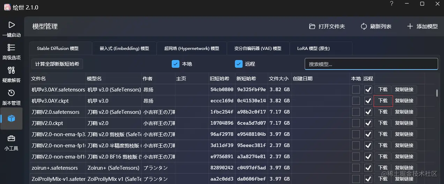
Task: Toggle 远程 checkbox for zoirun+.safetensors row
Action: 368,168
